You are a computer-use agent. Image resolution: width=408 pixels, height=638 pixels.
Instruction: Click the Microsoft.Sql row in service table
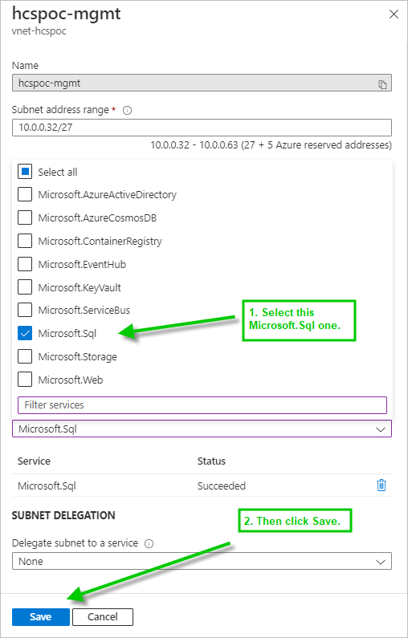[x=202, y=486]
